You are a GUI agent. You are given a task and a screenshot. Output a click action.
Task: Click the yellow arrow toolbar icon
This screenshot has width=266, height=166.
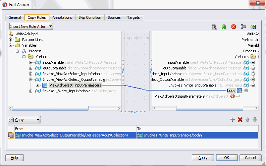coord(253,27)
